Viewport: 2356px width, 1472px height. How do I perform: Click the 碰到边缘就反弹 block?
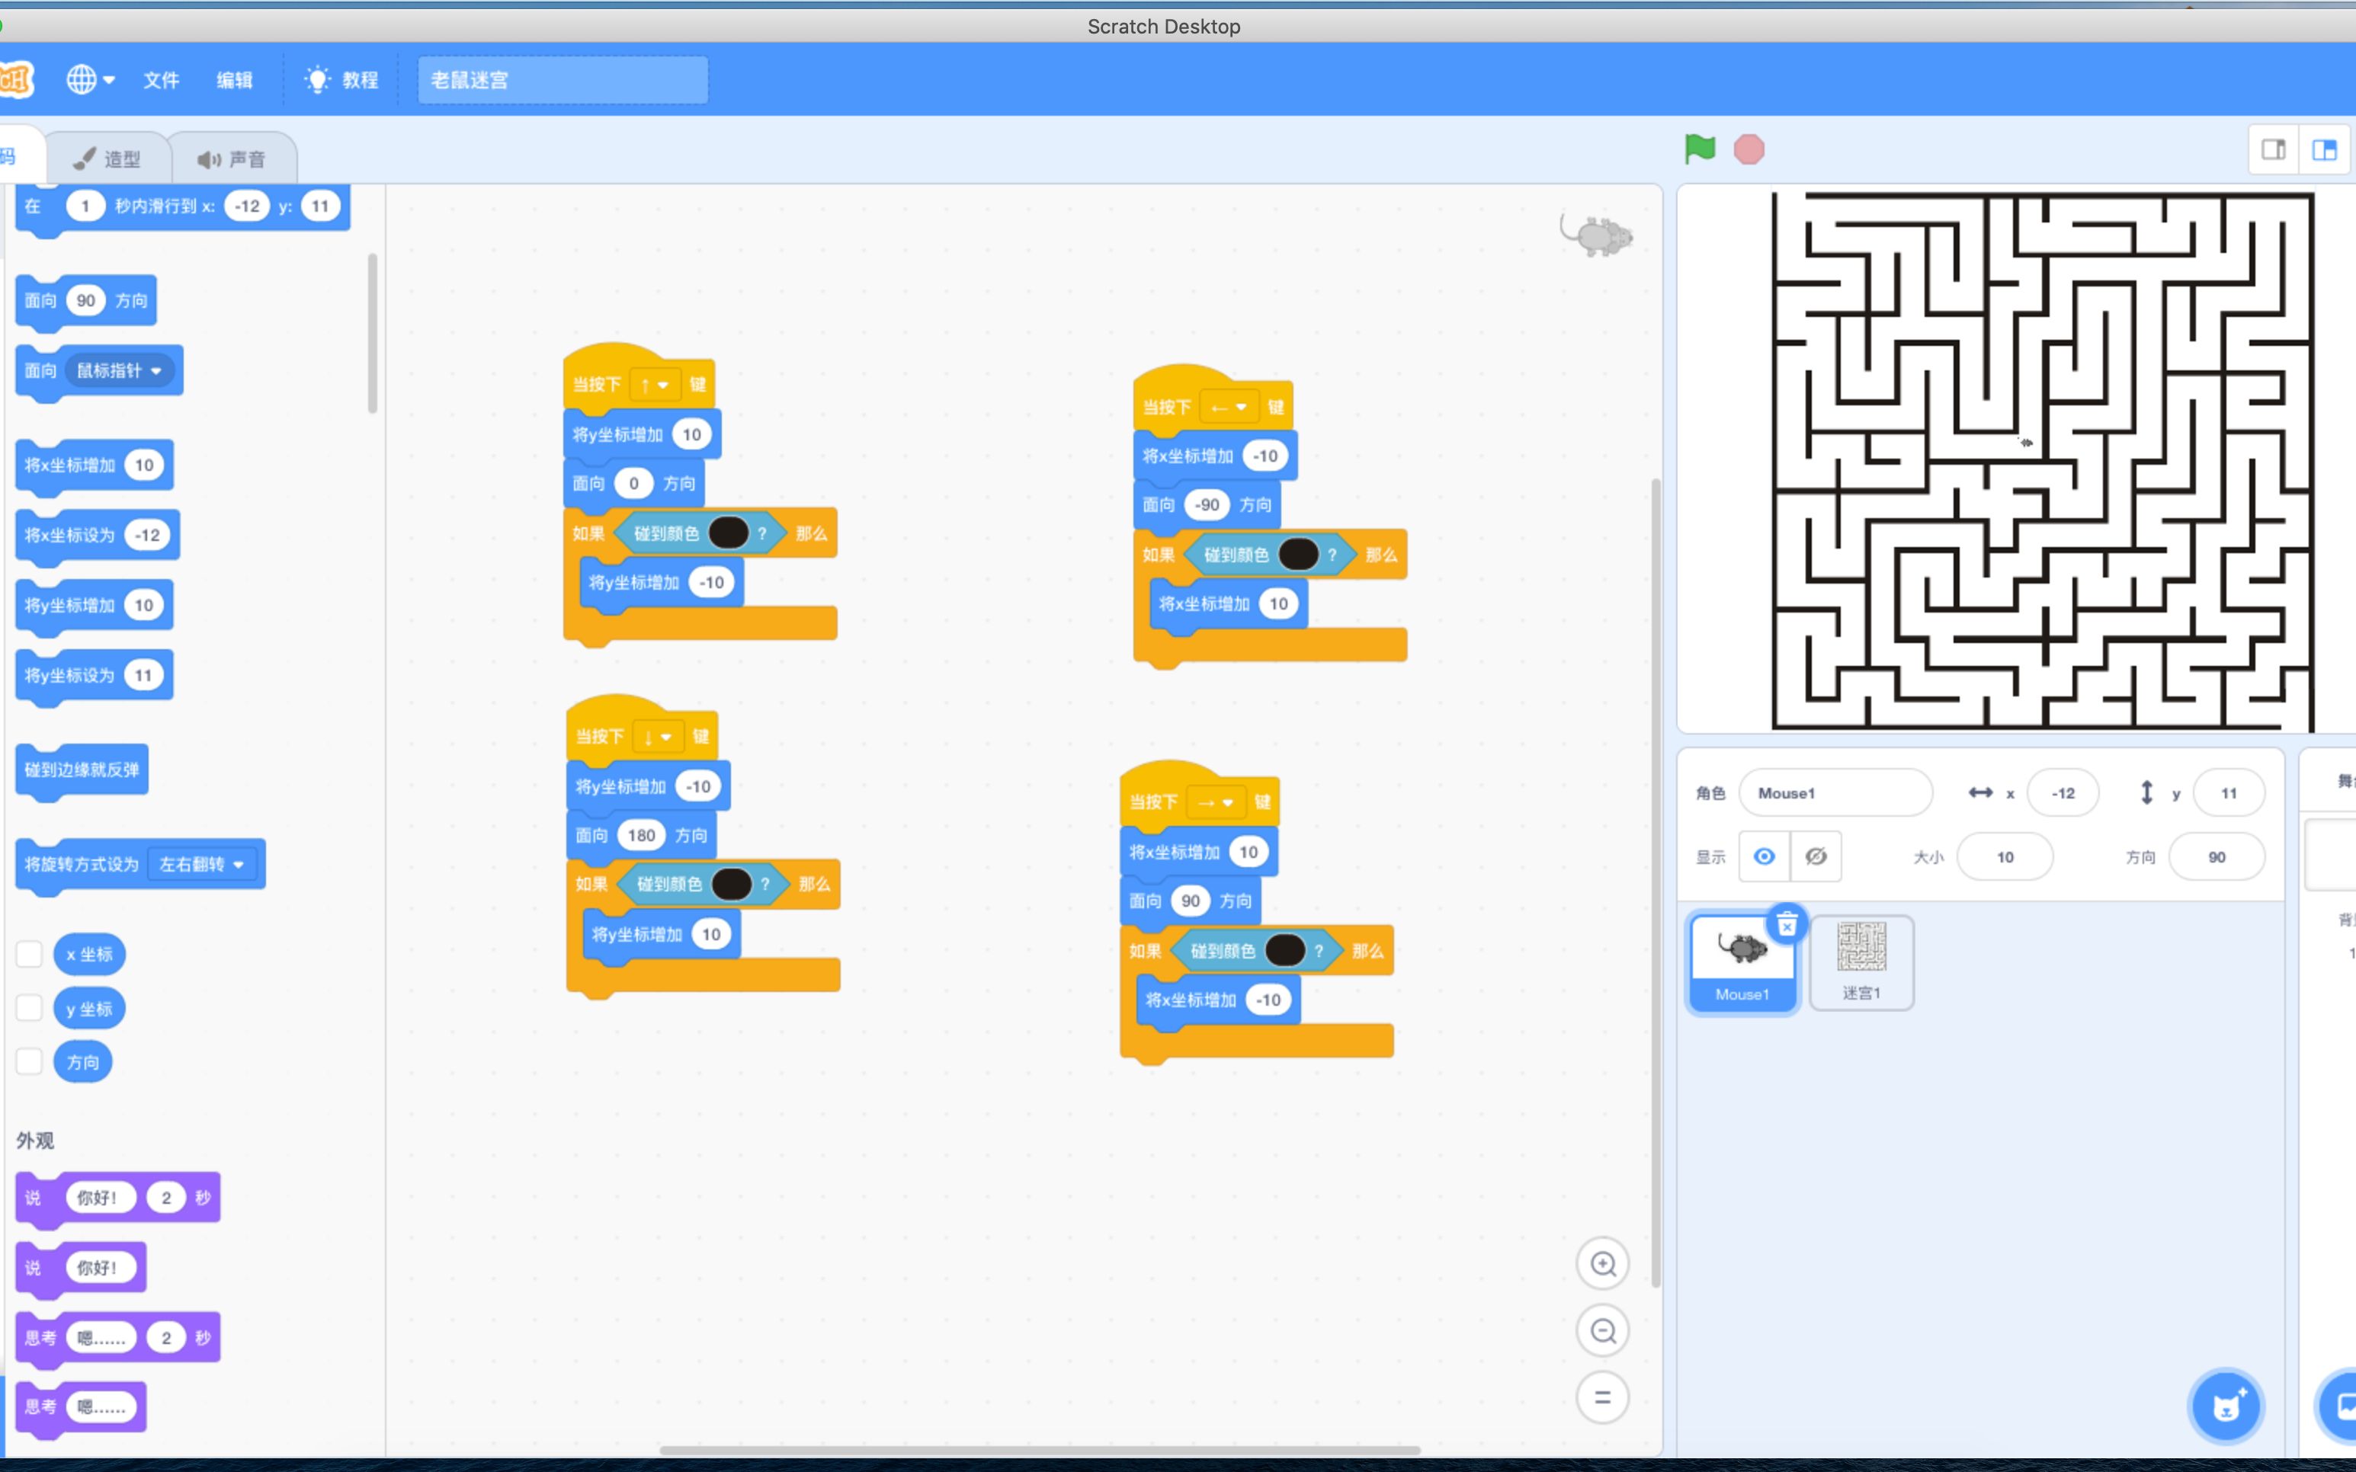point(82,769)
